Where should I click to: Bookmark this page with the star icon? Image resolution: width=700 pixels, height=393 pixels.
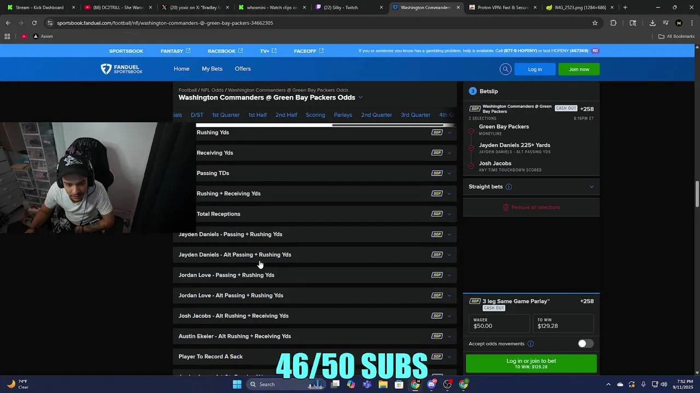click(x=595, y=23)
